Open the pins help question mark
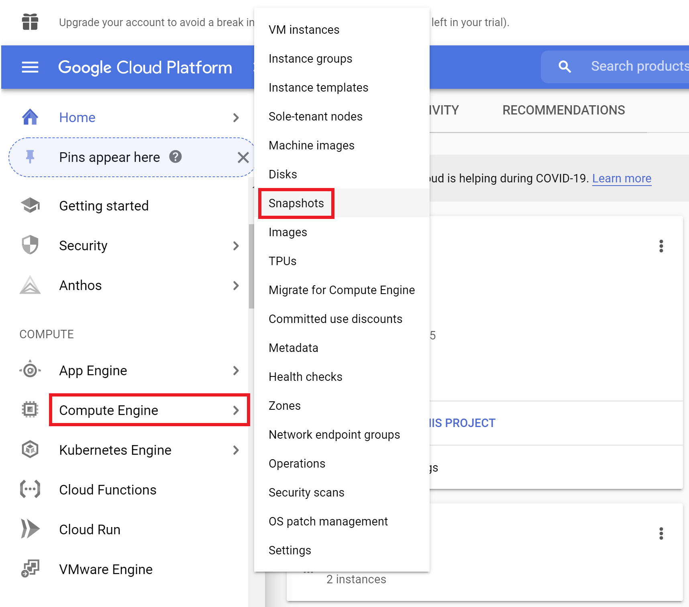This screenshot has width=689, height=607. click(x=175, y=156)
